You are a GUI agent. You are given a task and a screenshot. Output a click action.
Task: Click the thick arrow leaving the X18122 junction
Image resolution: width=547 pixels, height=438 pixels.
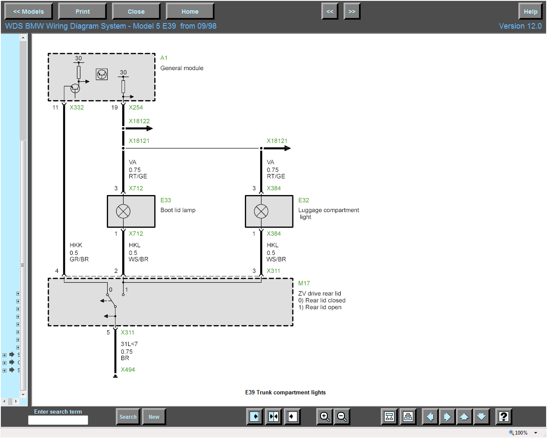pos(138,128)
